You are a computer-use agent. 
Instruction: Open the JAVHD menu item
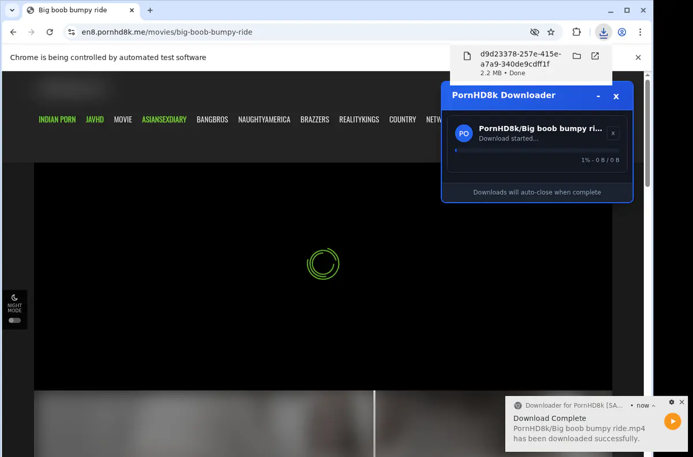pyautogui.click(x=95, y=120)
